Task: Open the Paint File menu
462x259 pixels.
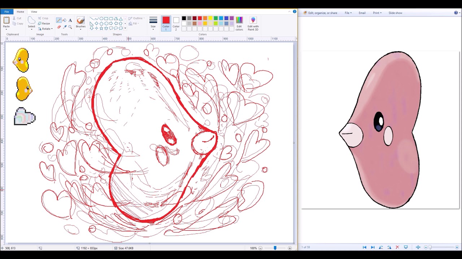Action: (6, 12)
